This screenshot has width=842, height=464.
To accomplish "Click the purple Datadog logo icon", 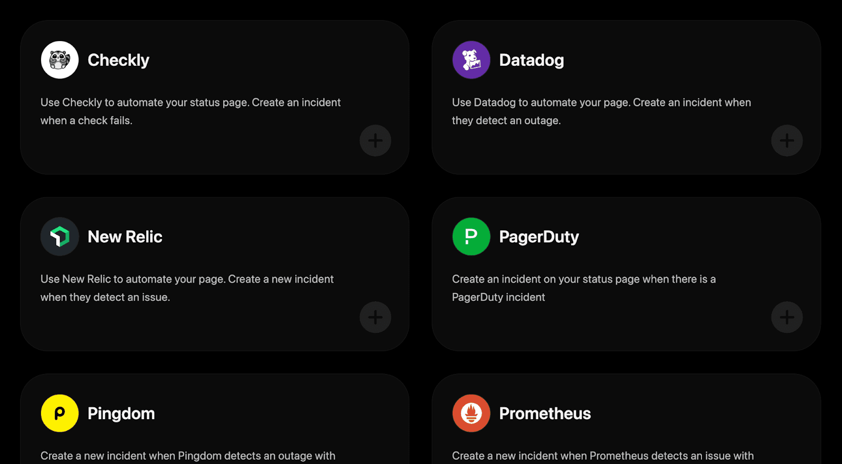I will pos(472,60).
